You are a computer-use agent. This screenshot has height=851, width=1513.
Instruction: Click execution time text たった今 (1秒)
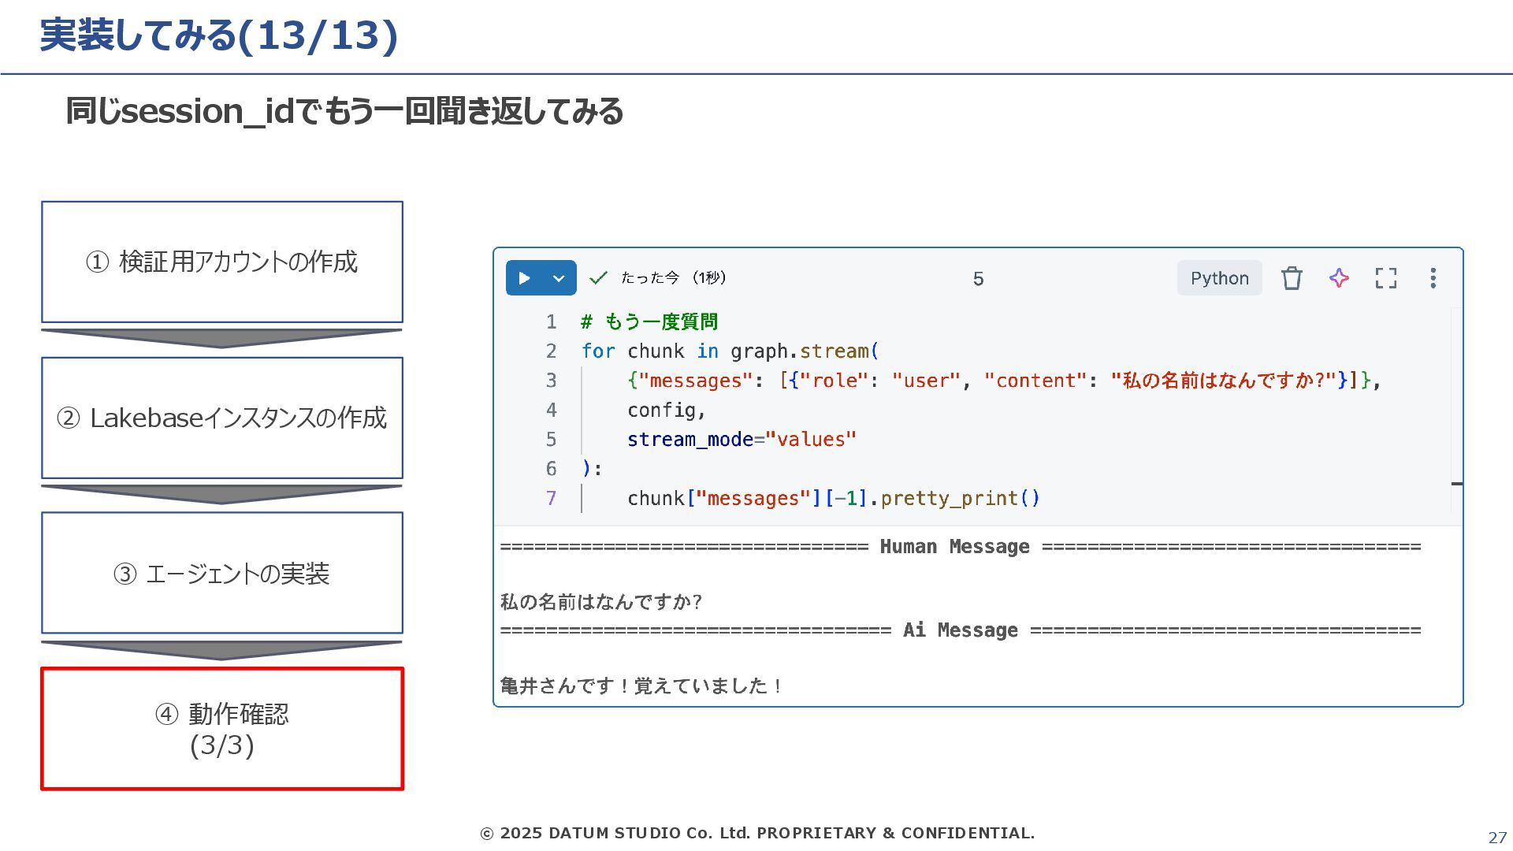click(674, 277)
